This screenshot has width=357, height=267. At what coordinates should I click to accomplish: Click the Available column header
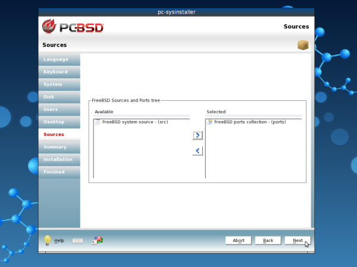pyautogui.click(x=142, y=112)
